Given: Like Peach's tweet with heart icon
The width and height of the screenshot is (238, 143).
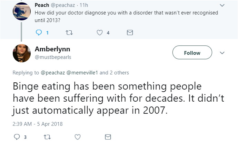Looking at the screenshot, I should click(100, 33).
